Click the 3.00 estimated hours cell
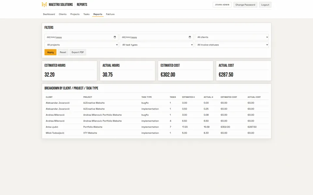Screen dimensions: 313x195 click(185, 115)
